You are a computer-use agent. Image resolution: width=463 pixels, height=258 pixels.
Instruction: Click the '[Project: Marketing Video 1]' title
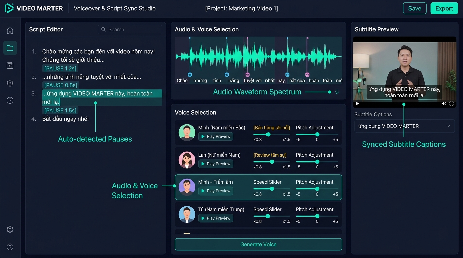click(242, 8)
